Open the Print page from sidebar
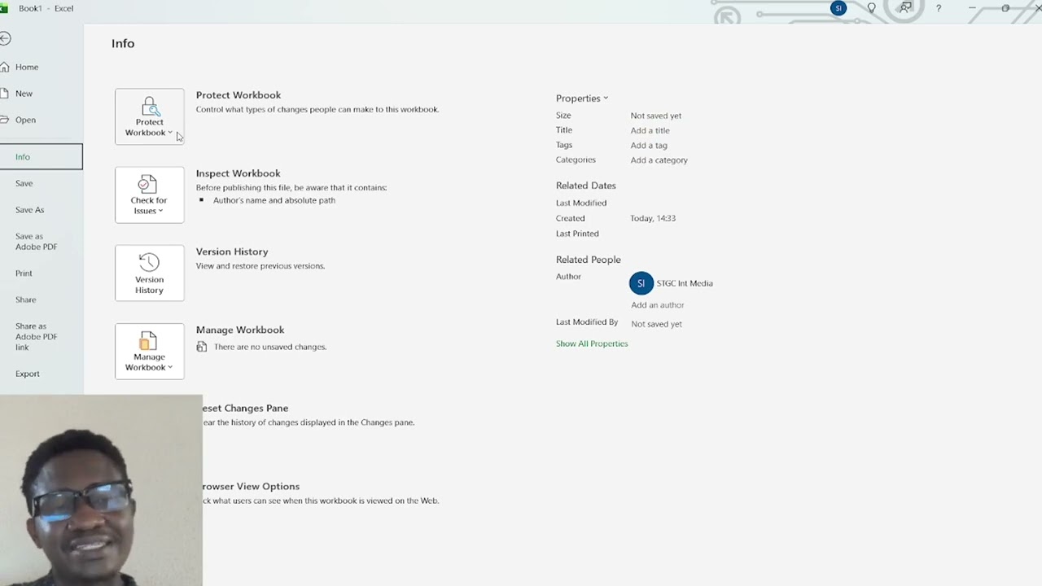 tap(24, 273)
